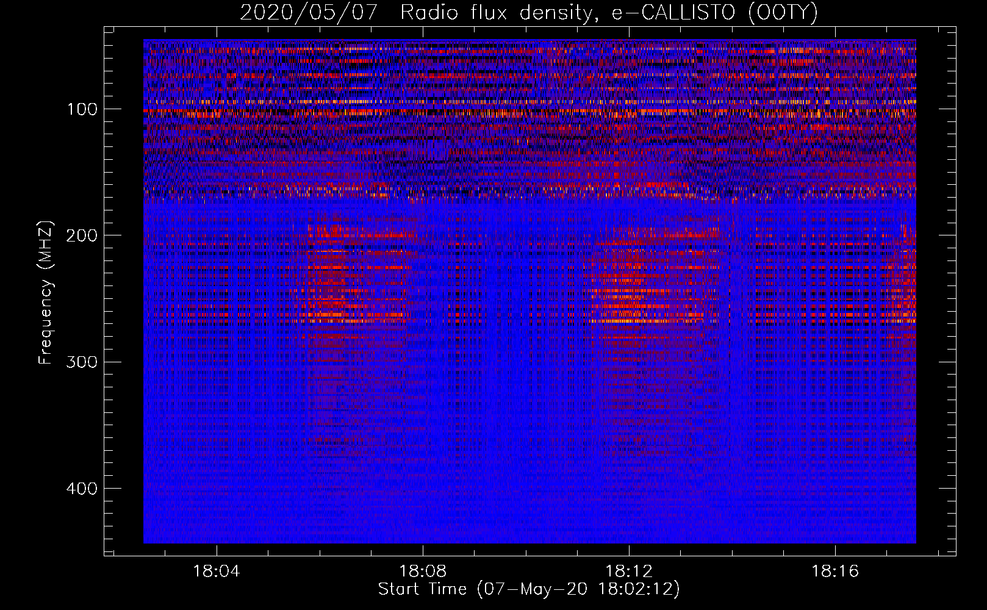Click the 100 frequency tick label
The height and width of the screenshot is (610, 987).
point(82,109)
